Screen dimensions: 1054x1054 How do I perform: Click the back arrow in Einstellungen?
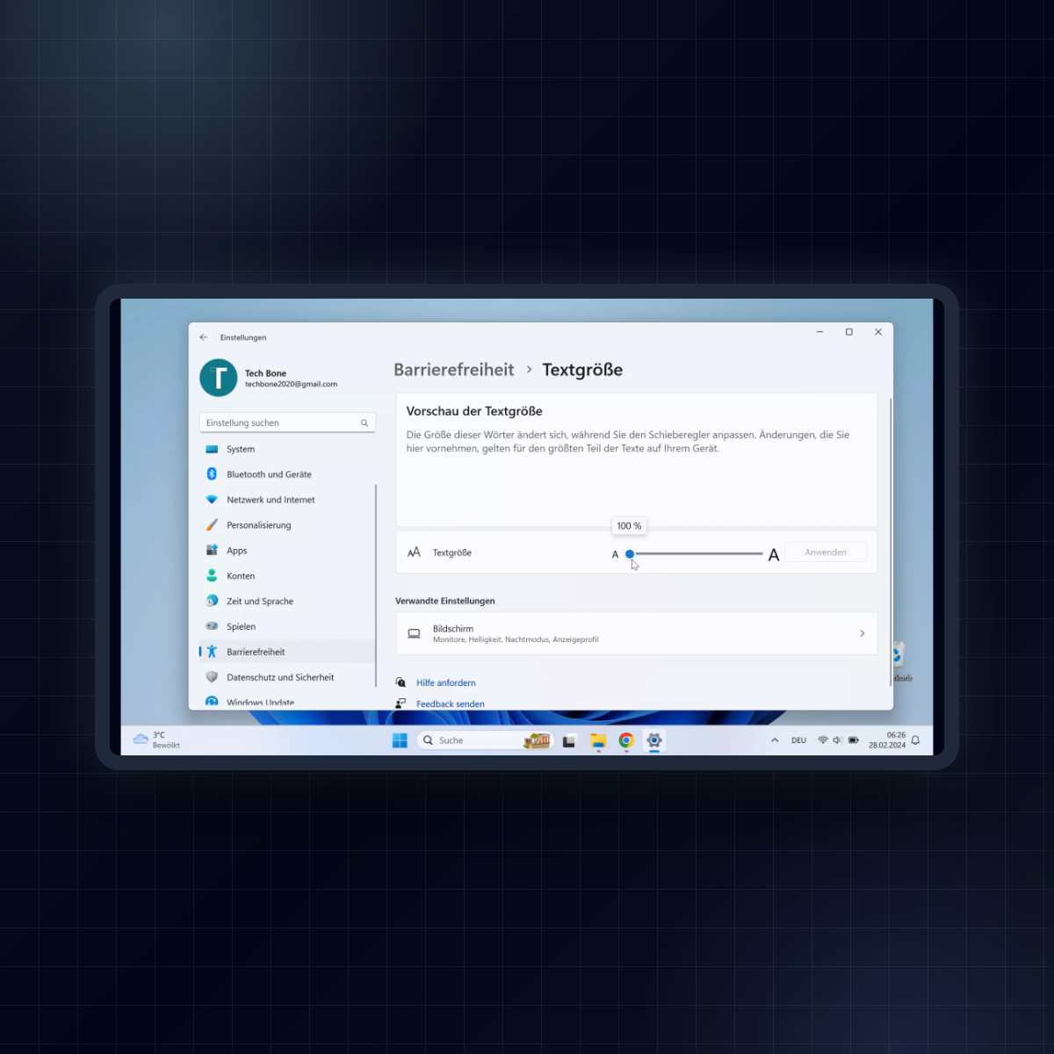click(204, 337)
